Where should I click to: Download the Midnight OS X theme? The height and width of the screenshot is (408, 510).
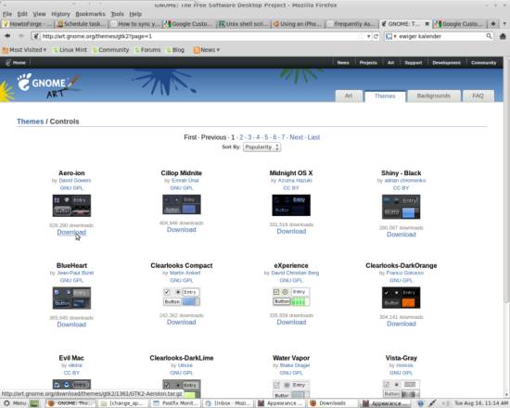(291, 231)
